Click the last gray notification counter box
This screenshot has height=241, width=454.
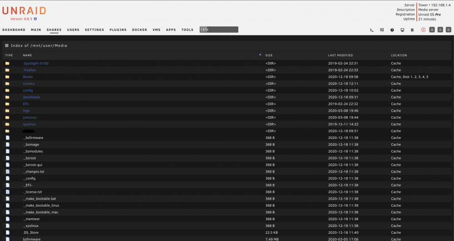click(x=449, y=30)
